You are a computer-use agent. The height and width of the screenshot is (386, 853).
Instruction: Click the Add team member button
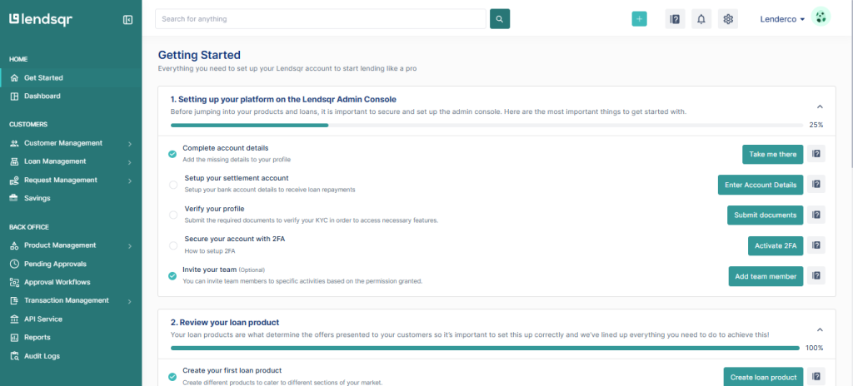click(x=766, y=275)
